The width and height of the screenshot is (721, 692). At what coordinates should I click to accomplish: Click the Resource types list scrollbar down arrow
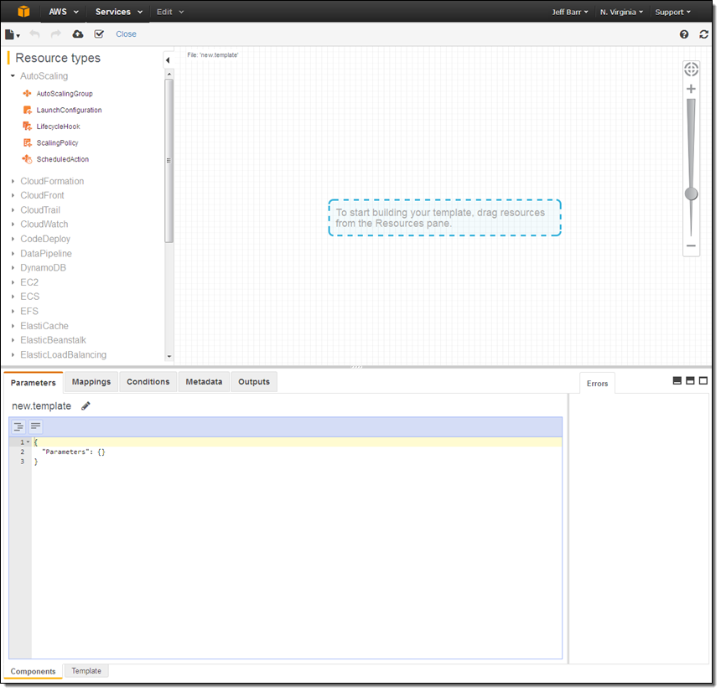click(169, 356)
